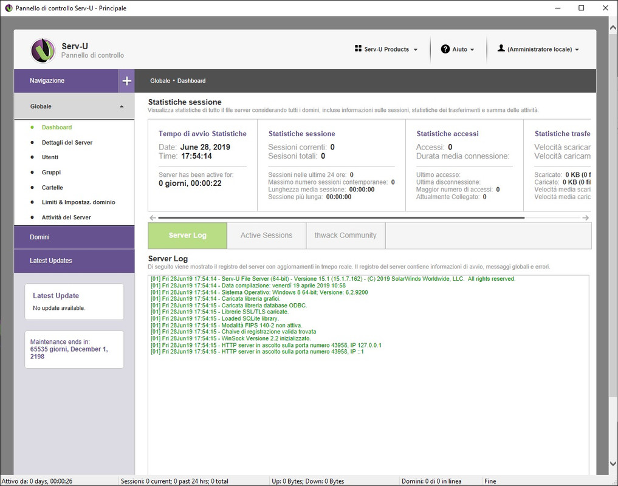The image size is (618, 486).
Task: Click the 'Statistiche sessione' card heading
Action: (302, 134)
